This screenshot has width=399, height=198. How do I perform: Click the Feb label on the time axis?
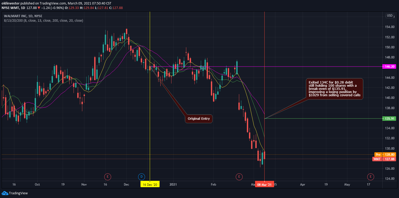tap(213, 185)
